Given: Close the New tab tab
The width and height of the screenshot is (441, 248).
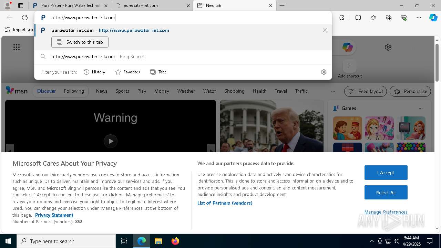Looking at the screenshot, I should (x=270, y=6).
